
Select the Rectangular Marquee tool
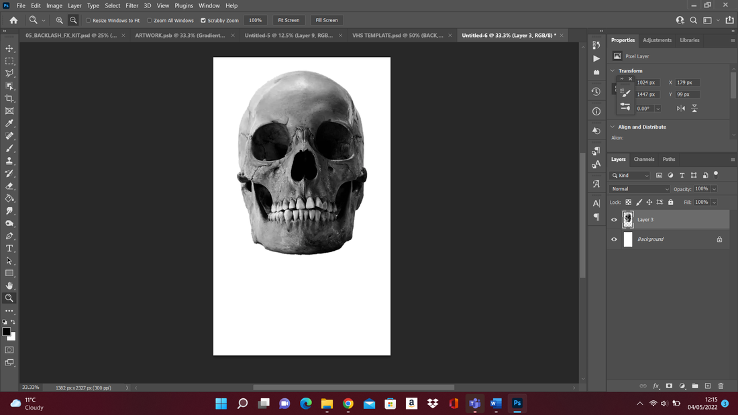click(9, 61)
